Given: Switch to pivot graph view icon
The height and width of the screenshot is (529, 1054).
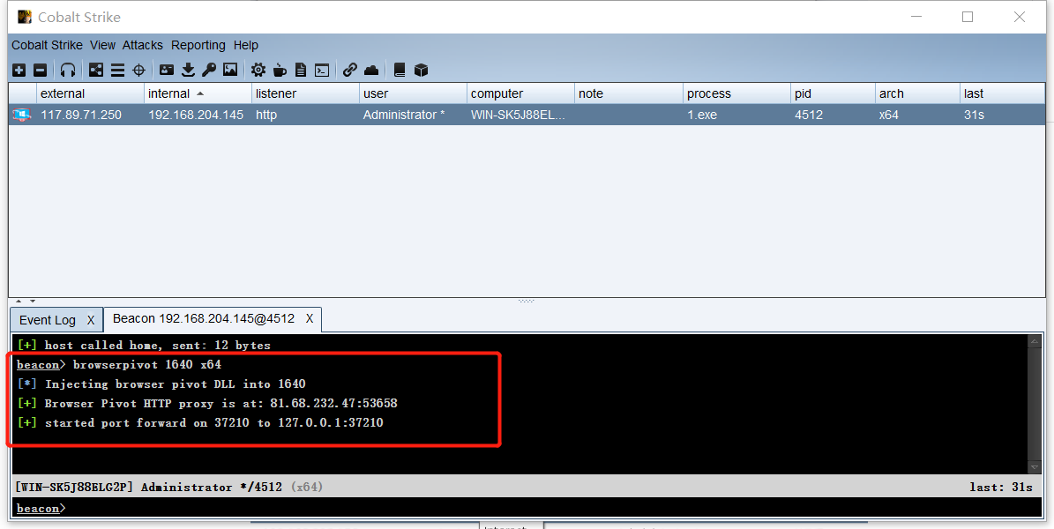Looking at the screenshot, I should pyautogui.click(x=97, y=70).
